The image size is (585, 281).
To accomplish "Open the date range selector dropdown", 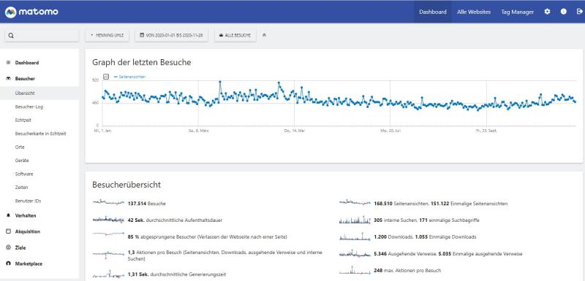I will 171,35.
